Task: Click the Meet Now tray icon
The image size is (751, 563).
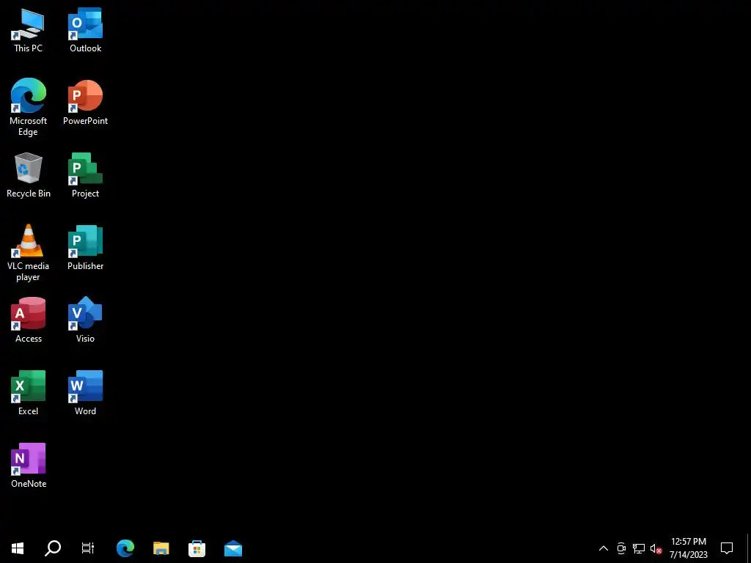Action: click(x=621, y=548)
